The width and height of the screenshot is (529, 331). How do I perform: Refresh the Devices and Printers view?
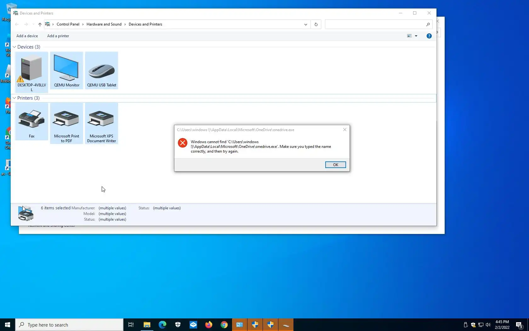(x=316, y=24)
